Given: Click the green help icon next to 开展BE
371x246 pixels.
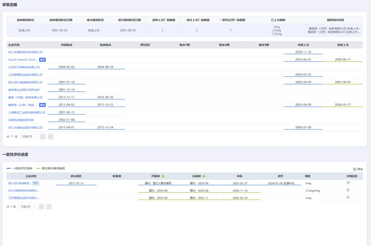Looking at the screenshot, I should click(163, 176).
